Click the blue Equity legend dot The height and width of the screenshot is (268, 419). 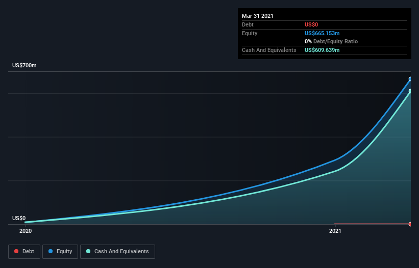click(x=51, y=251)
